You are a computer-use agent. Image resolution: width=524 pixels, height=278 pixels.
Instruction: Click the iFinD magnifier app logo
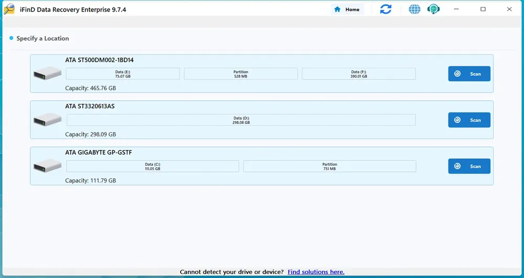[9, 9]
